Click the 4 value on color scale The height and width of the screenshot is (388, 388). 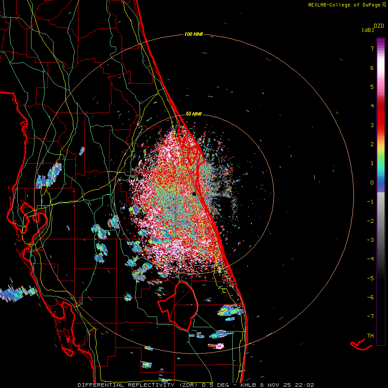[x=372, y=106]
